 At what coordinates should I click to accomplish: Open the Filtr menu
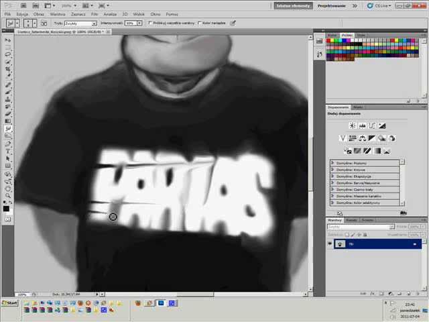(95, 14)
